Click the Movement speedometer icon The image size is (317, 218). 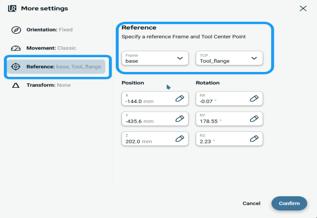click(16, 48)
